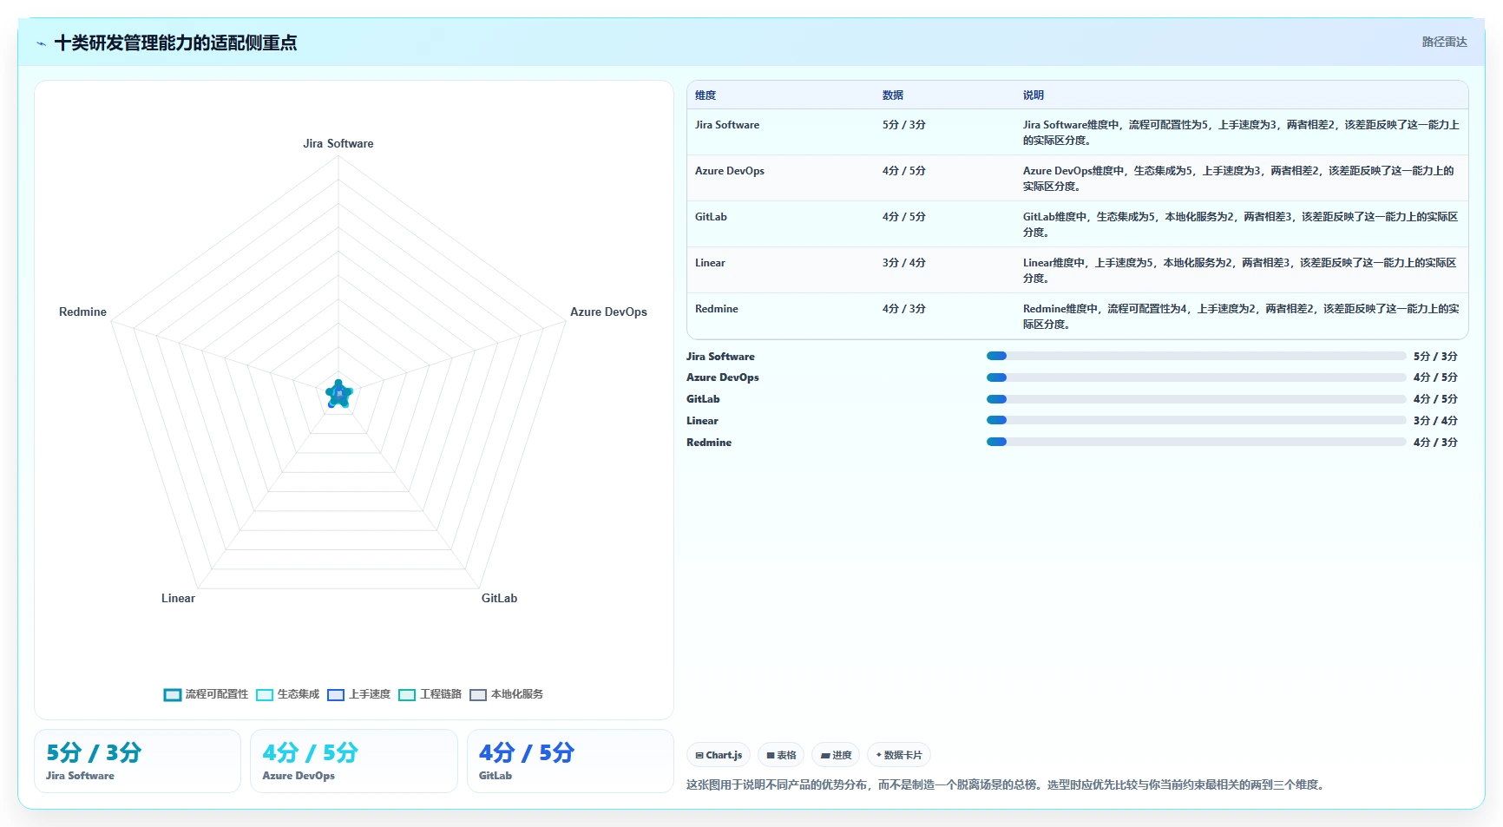Click the 数据卡片 chip
The image size is (1503, 827).
[899, 755]
